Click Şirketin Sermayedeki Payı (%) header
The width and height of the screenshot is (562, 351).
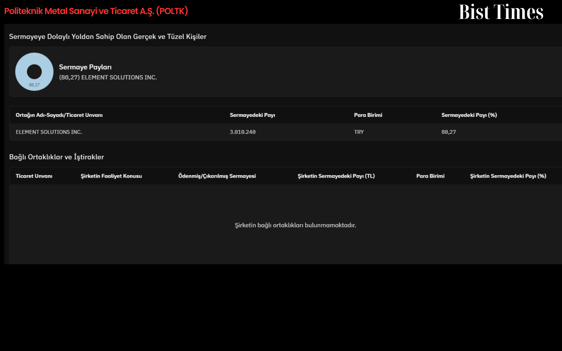(508, 176)
